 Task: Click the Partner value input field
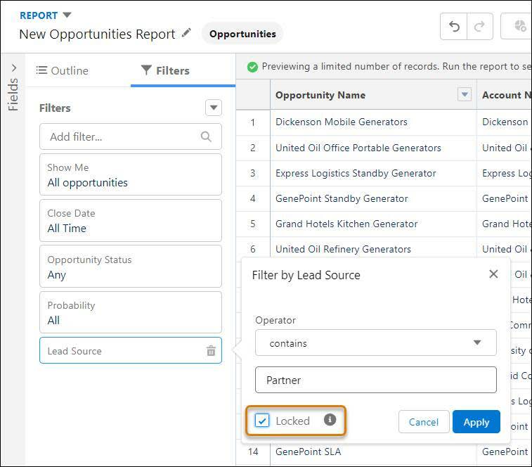pyautogui.click(x=375, y=380)
